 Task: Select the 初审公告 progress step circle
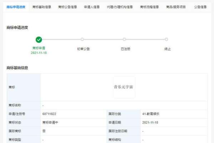click(82, 39)
